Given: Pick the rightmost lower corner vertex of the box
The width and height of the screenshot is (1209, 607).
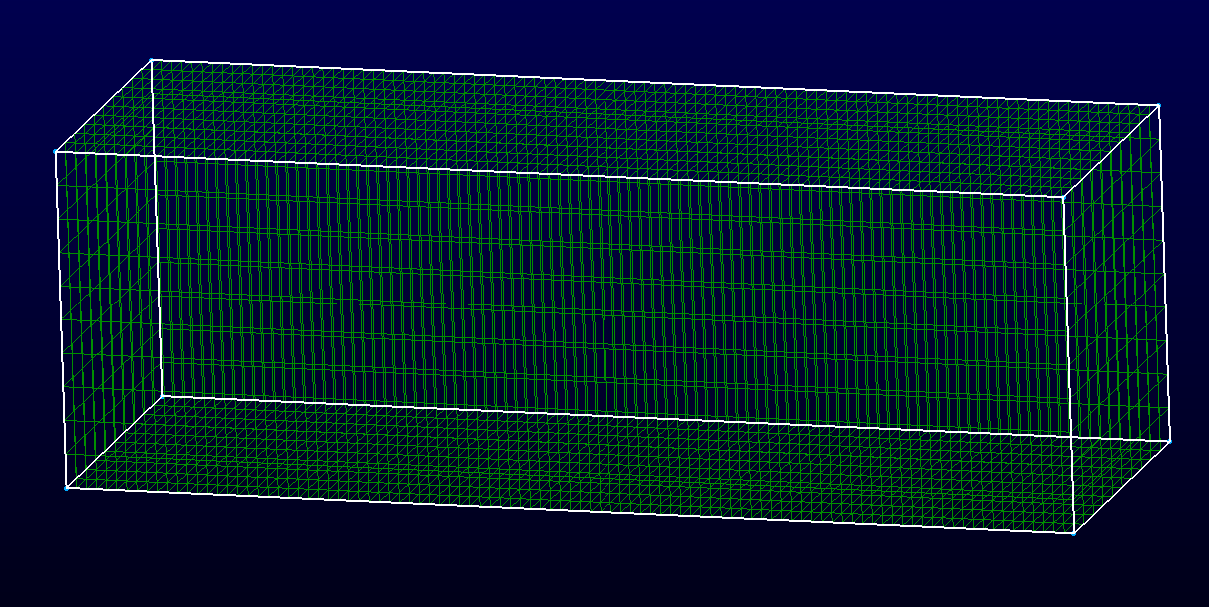Looking at the screenshot, I should tap(1170, 440).
